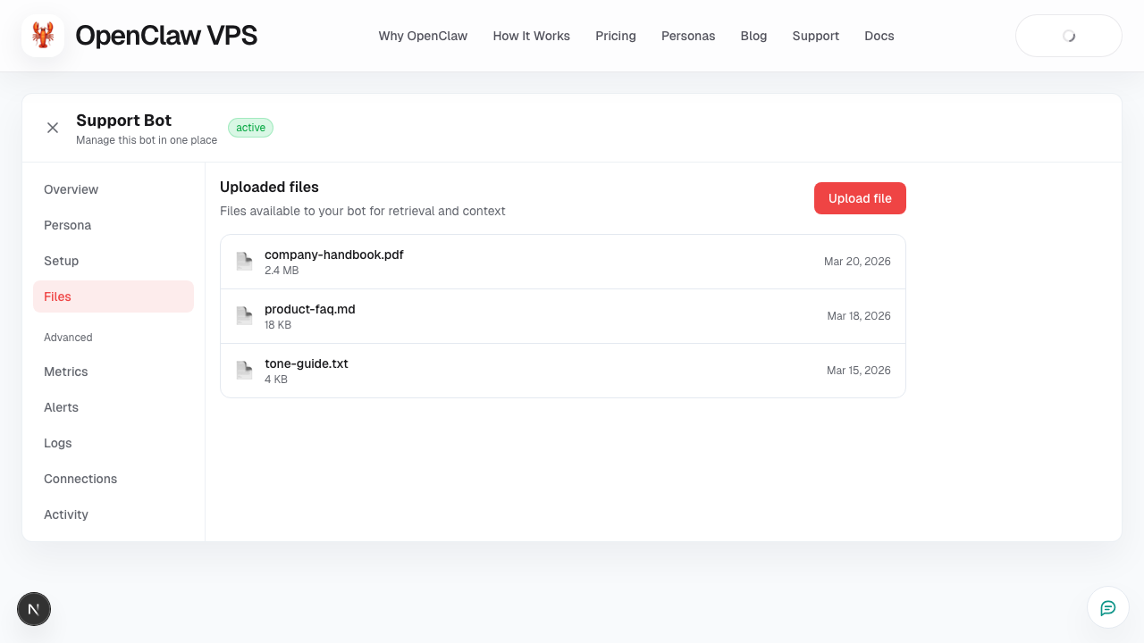Open the Overview section

(x=71, y=189)
